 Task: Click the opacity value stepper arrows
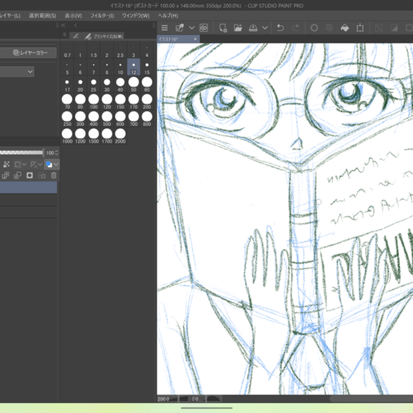[57, 153]
